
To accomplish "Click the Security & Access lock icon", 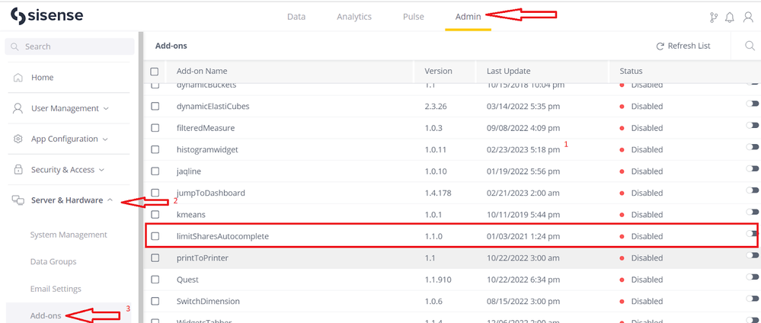I will [18, 170].
